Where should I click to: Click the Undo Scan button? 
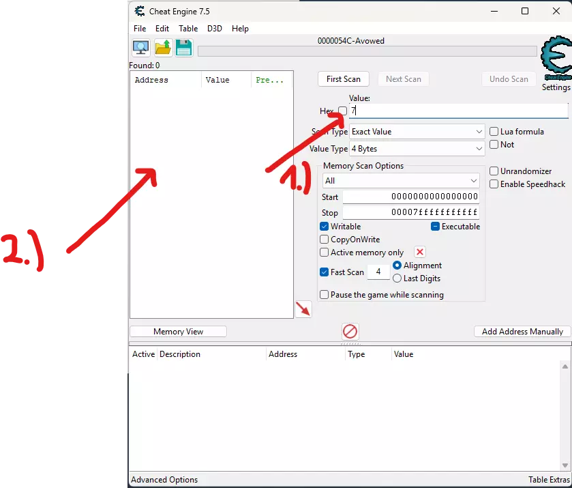point(509,79)
